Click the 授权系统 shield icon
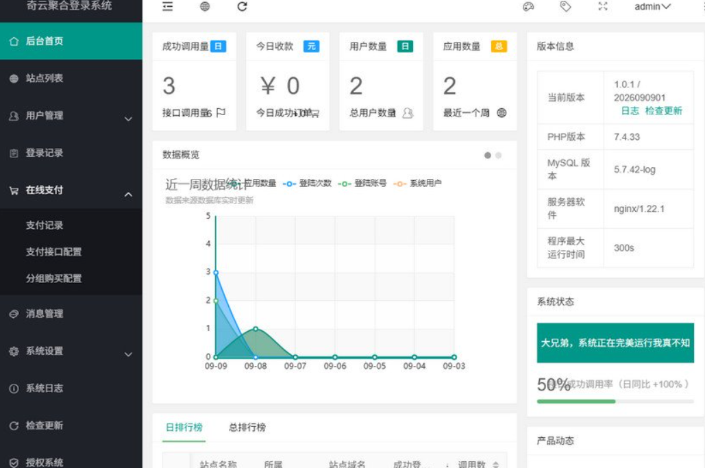The image size is (705, 468). (x=14, y=463)
